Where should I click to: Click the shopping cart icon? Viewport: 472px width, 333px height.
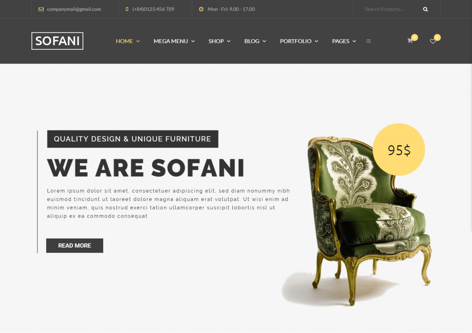click(x=410, y=41)
